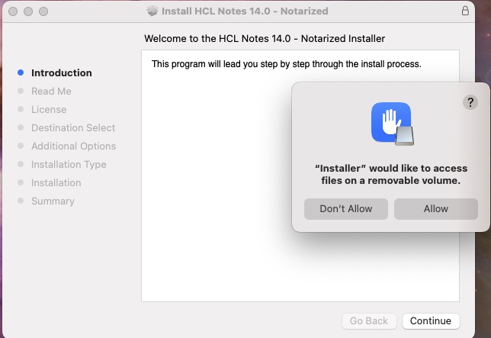Select the Summary step
Screen dimensions: 491x338
53,201
